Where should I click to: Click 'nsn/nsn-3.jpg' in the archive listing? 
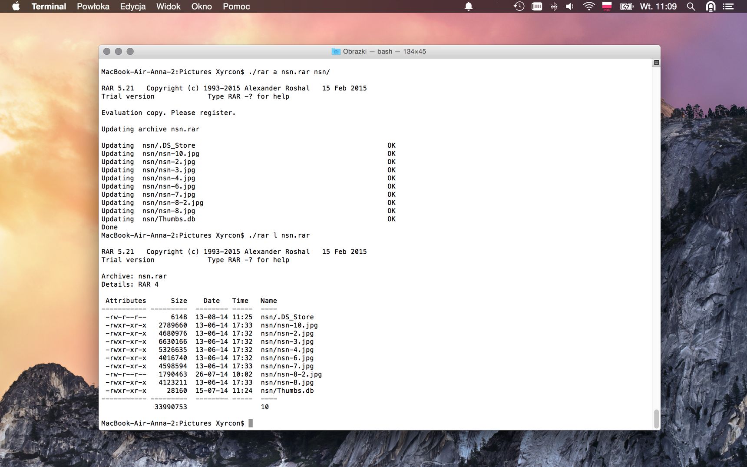click(x=287, y=341)
